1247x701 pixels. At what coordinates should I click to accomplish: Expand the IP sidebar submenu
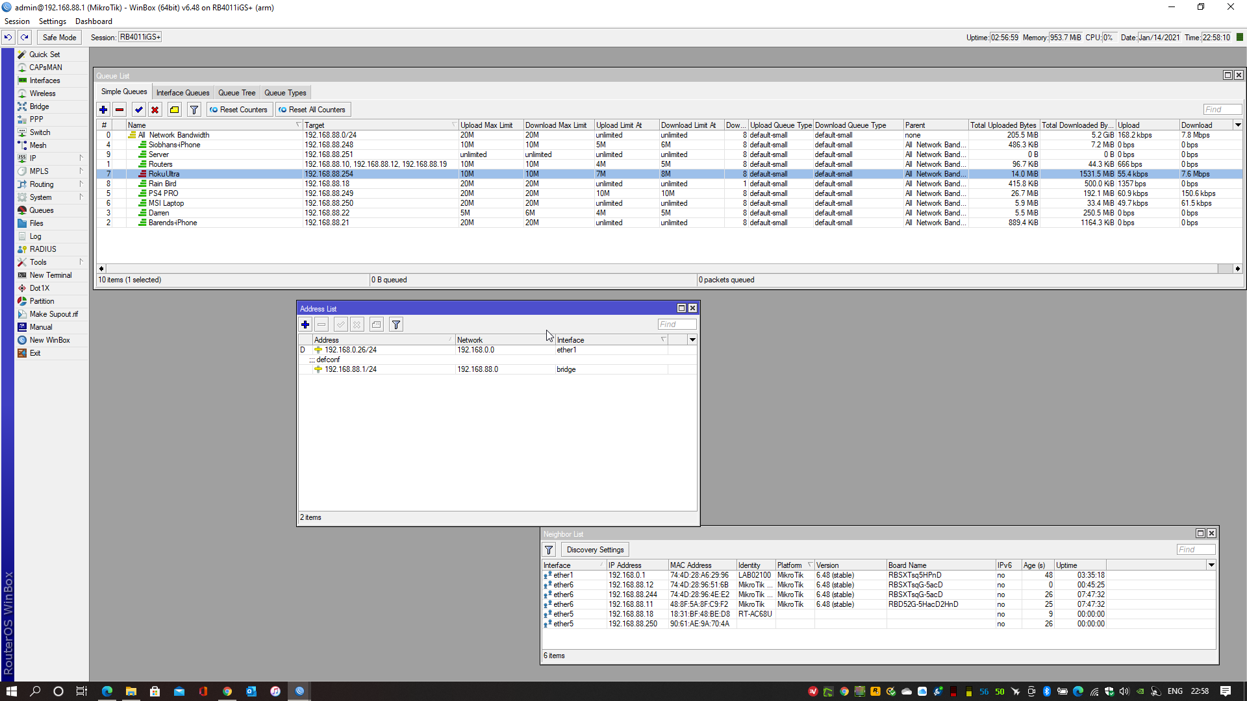(x=81, y=158)
